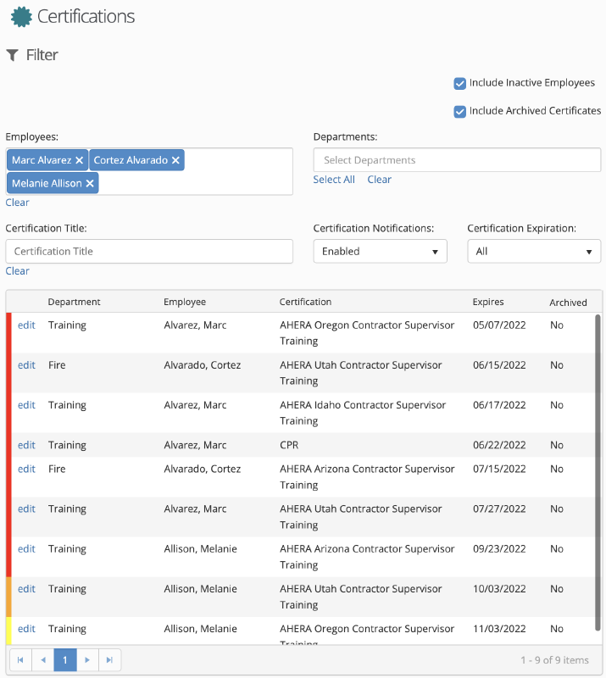
Task: Open the Select Departments field
Action: pos(457,160)
